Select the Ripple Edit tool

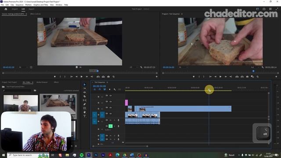coord(85,92)
